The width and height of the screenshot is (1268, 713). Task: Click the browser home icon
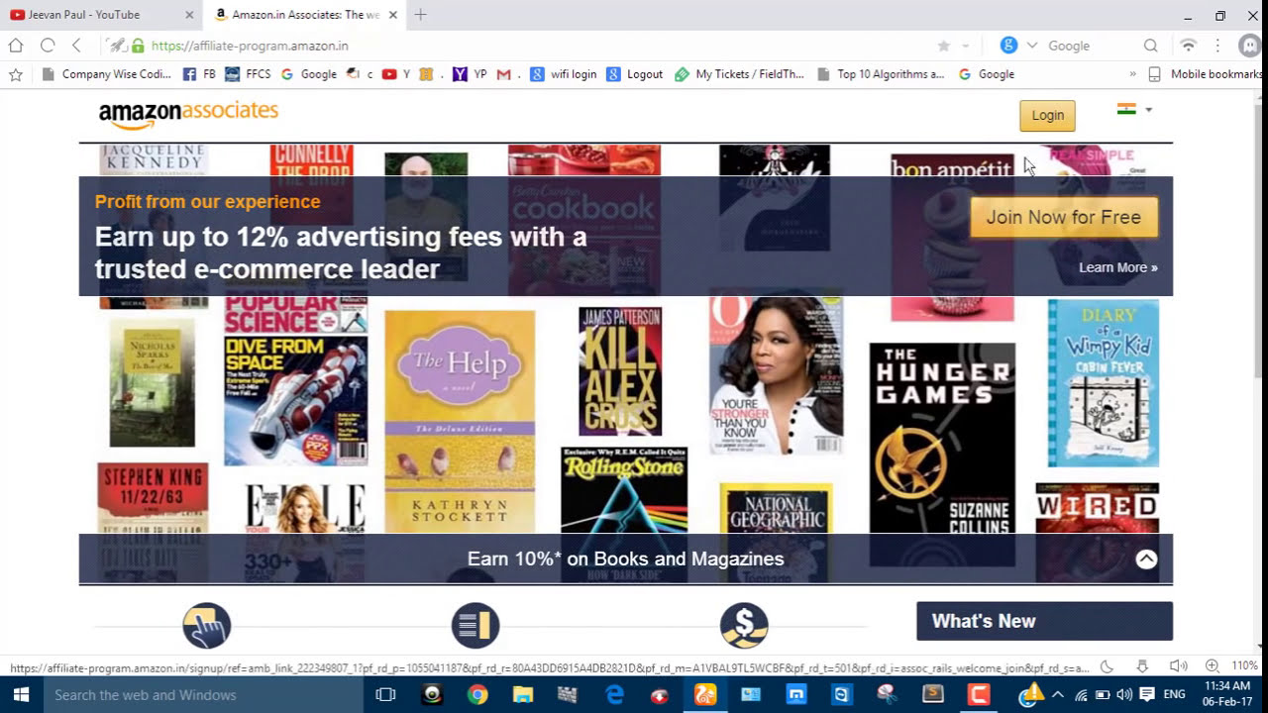[x=15, y=46]
